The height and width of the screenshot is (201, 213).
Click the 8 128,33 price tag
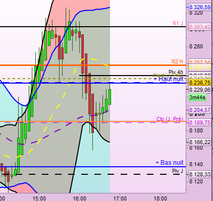(199, 174)
